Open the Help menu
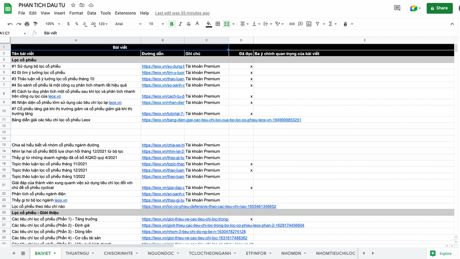This screenshot has width=460, height=259. pos(144,13)
